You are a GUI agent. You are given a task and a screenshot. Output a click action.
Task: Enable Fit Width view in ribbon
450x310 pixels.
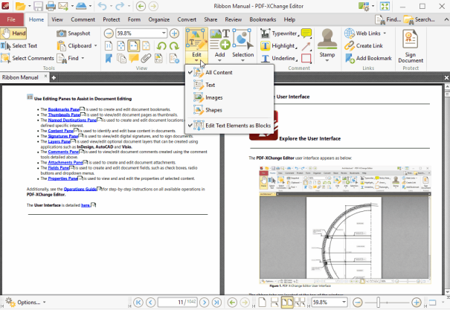(133, 45)
